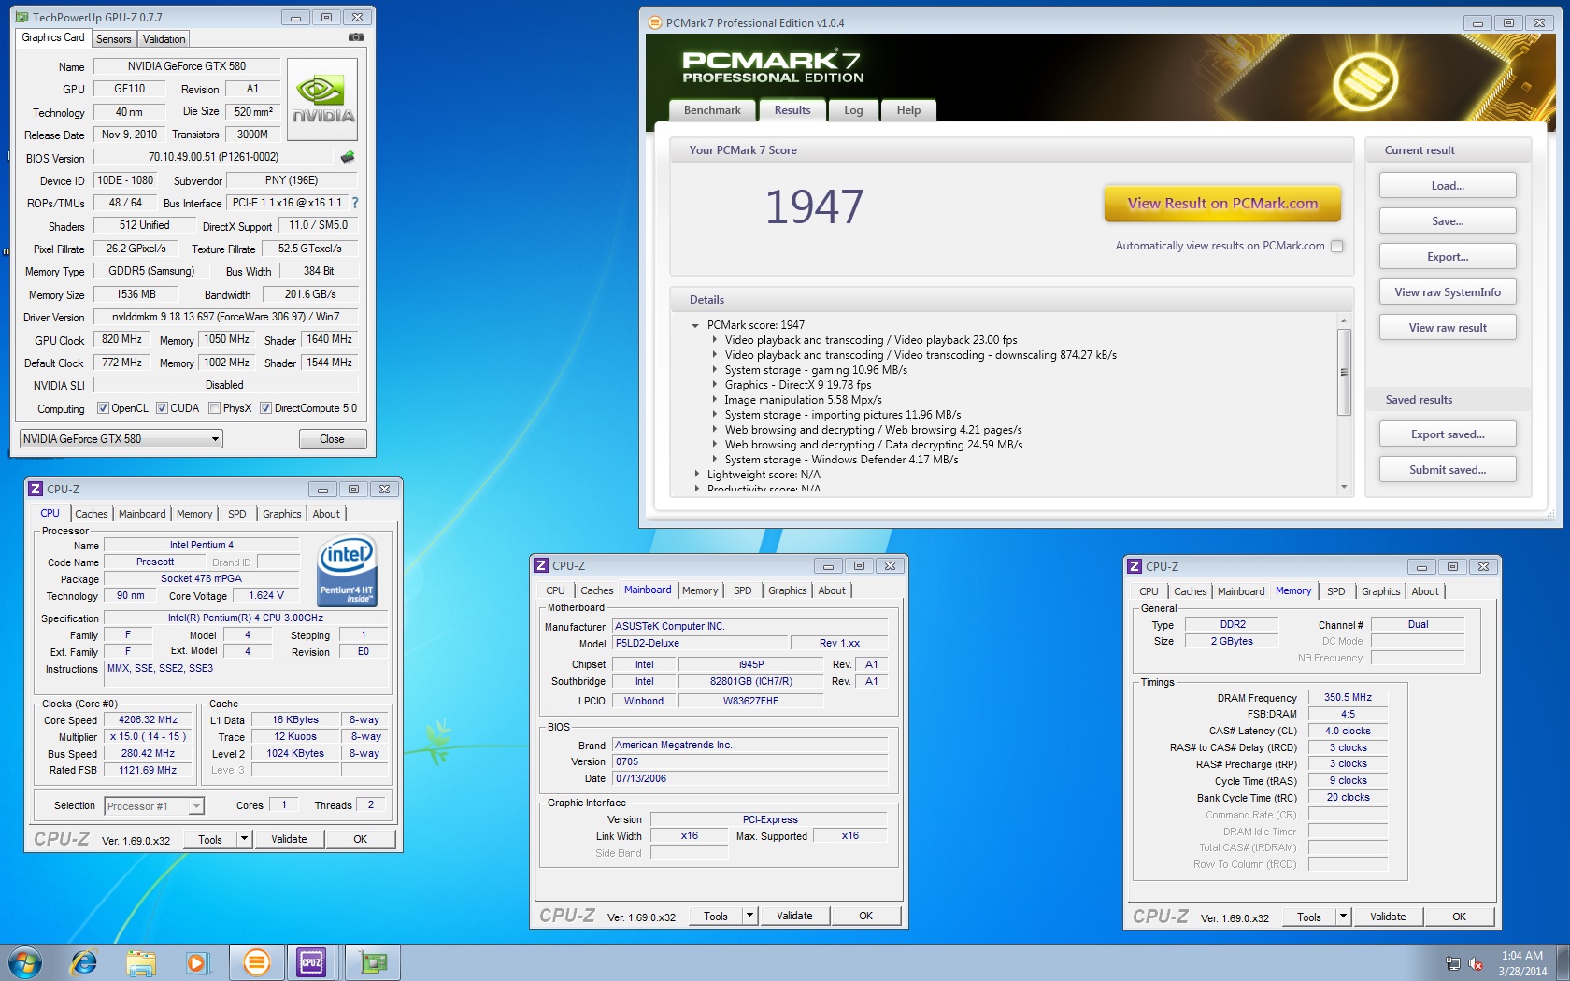
Task: Click the Export... button in PCMark
Action: click(1448, 257)
